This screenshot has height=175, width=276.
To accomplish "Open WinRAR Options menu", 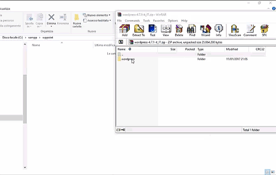I will [173, 21].
